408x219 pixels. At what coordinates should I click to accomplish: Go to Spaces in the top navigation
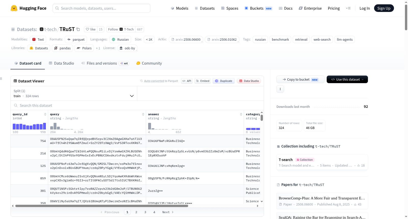(x=229, y=8)
